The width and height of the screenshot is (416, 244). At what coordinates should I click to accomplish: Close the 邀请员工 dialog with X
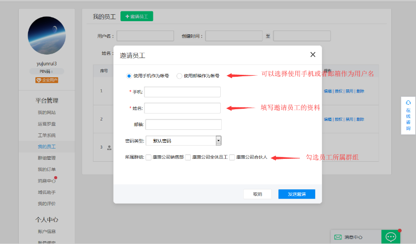(x=313, y=55)
